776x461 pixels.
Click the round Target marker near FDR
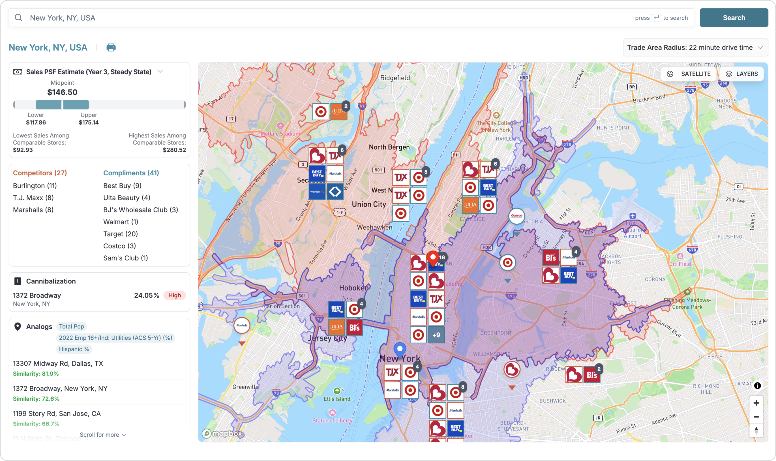point(507,263)
